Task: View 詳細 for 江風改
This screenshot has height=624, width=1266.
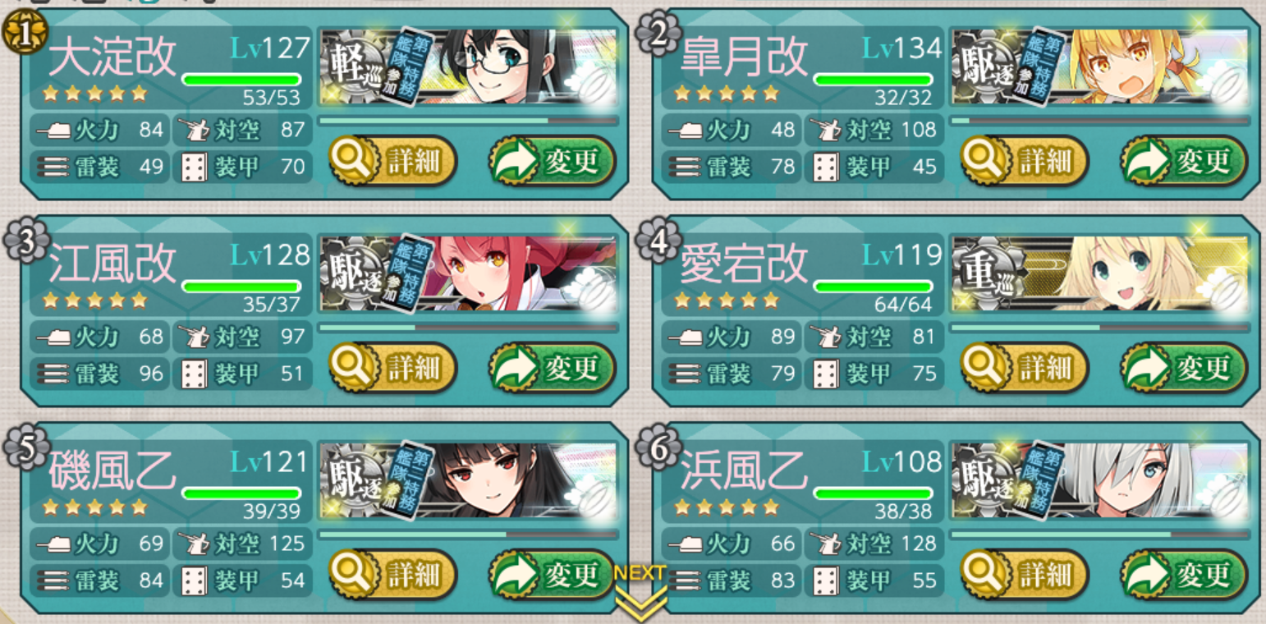Action: 392,368
